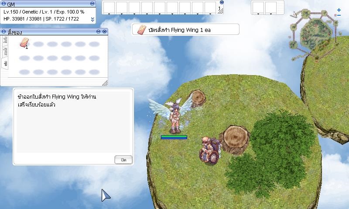The height and width of the screenshot is (209, 349).
Task: Click first slot of the second hotkey bar
Action: (258, 8)
